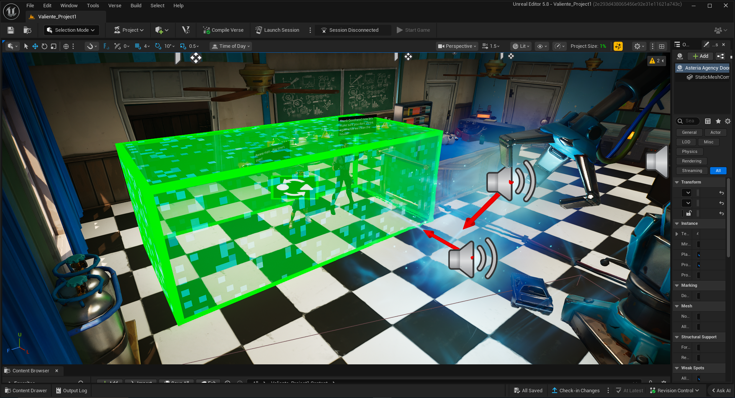This screenshot has width=735, height=398.
Task: Collapse the Instance section
Action: pyautogui.click(x=677, y=224)
